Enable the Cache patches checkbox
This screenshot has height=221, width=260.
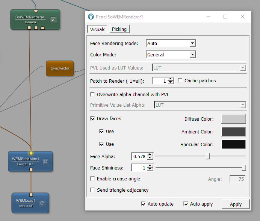[180, 80]
